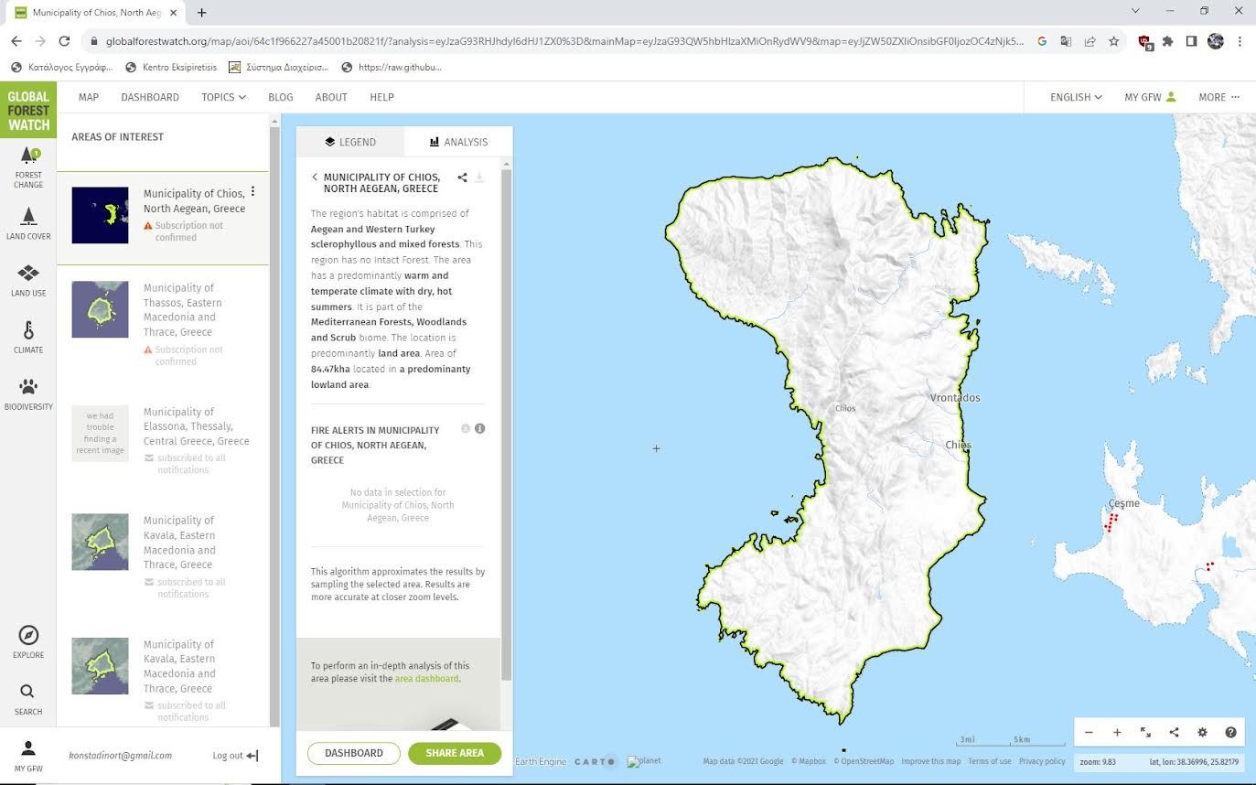Image resolution: width=1256 pixels, height=785 pixels.
Task: Open the Forest Change layer menu
Action: [28, 167]
